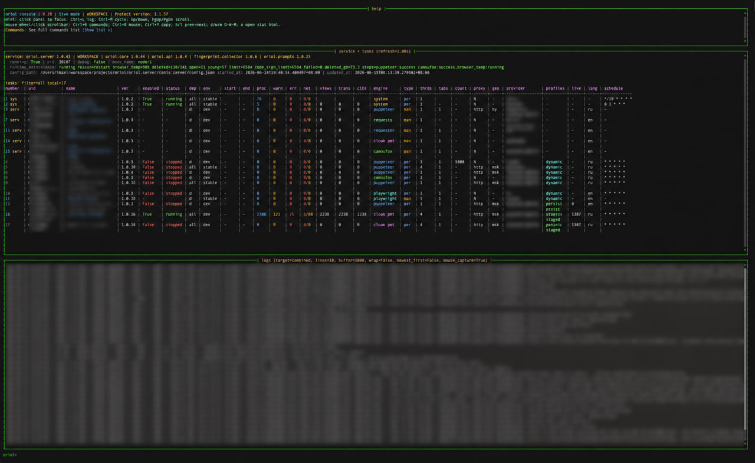The height and width of the screenshot is (463, 755).
Task: Click the proc value 2308 in row 16
Action: [x=261, y=214]
